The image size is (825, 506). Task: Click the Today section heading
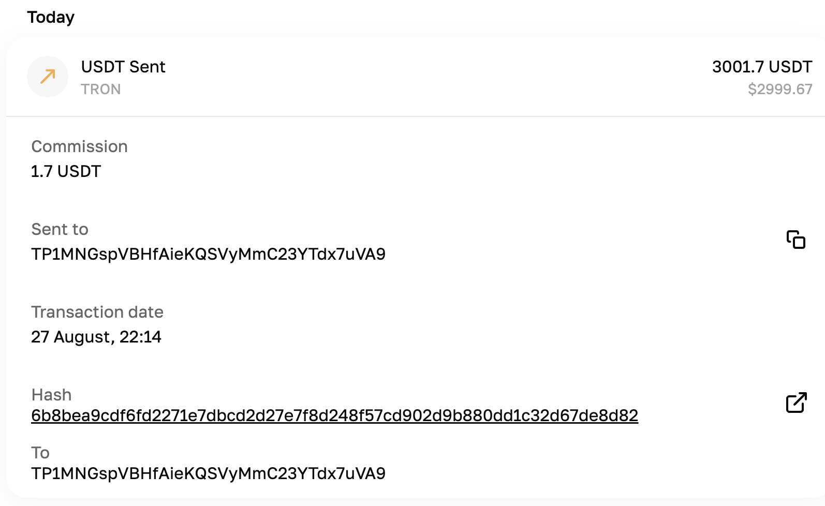51,17
